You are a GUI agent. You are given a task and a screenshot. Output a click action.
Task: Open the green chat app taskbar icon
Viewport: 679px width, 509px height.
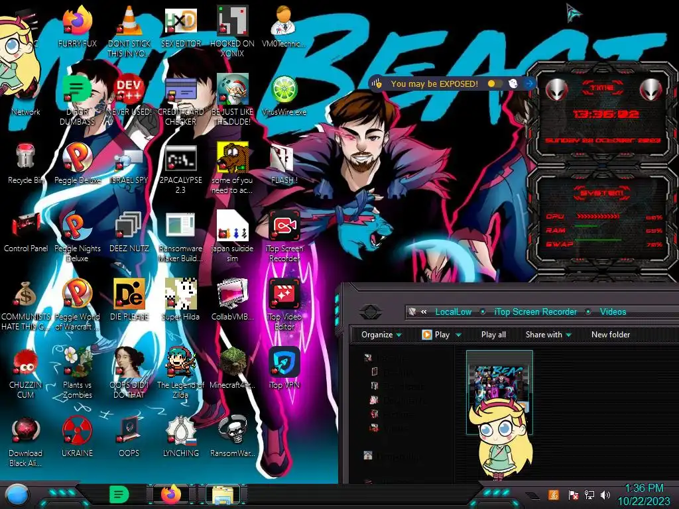pyautogui.click(x=119, y=494)
